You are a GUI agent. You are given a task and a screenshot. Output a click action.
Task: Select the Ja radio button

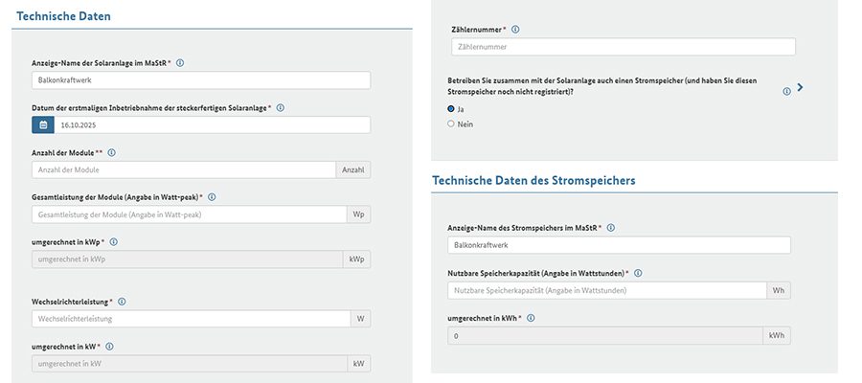[451, 109]
